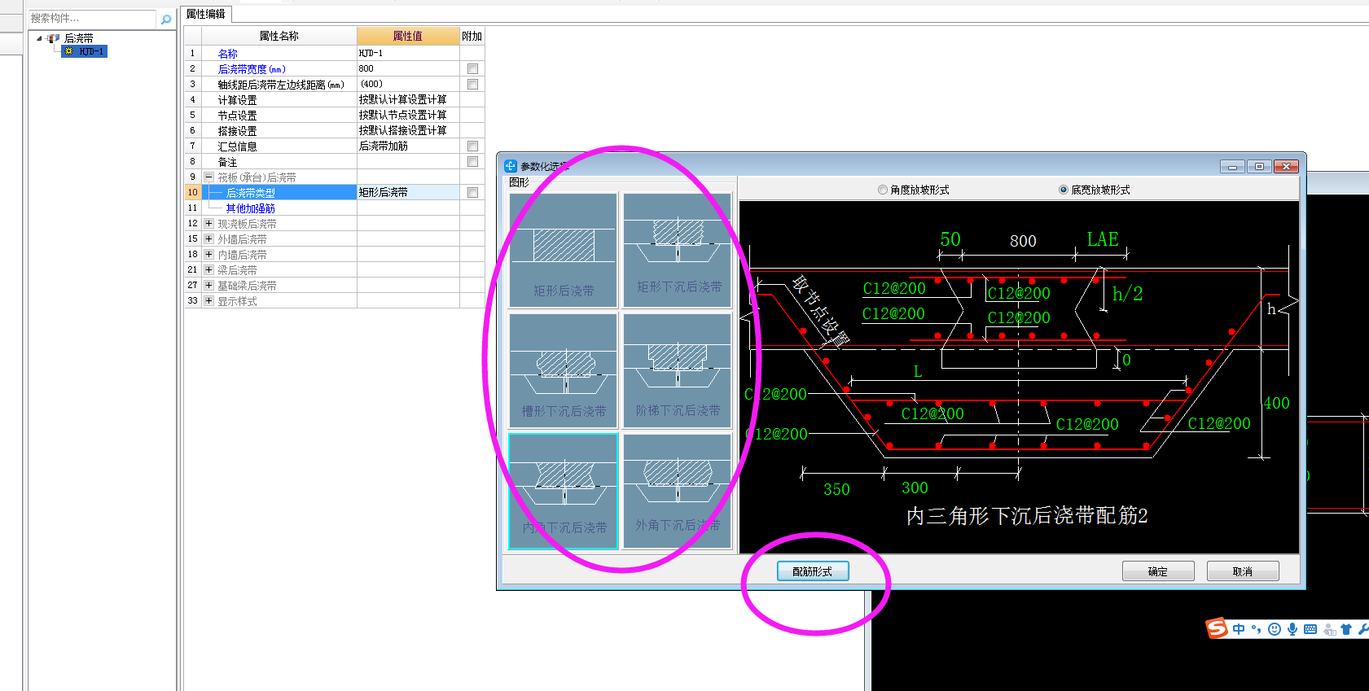The width and height of the screenshot is (1369, 691).
Task: Click the 800 width value cell
Action: [x=408, y=69]
